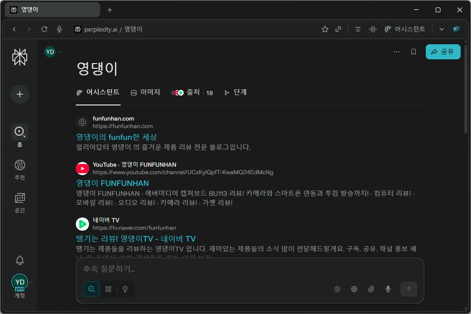Open the 어시스턴트 button in browser toolbar

pyautogui.click(x=405, y=29)
